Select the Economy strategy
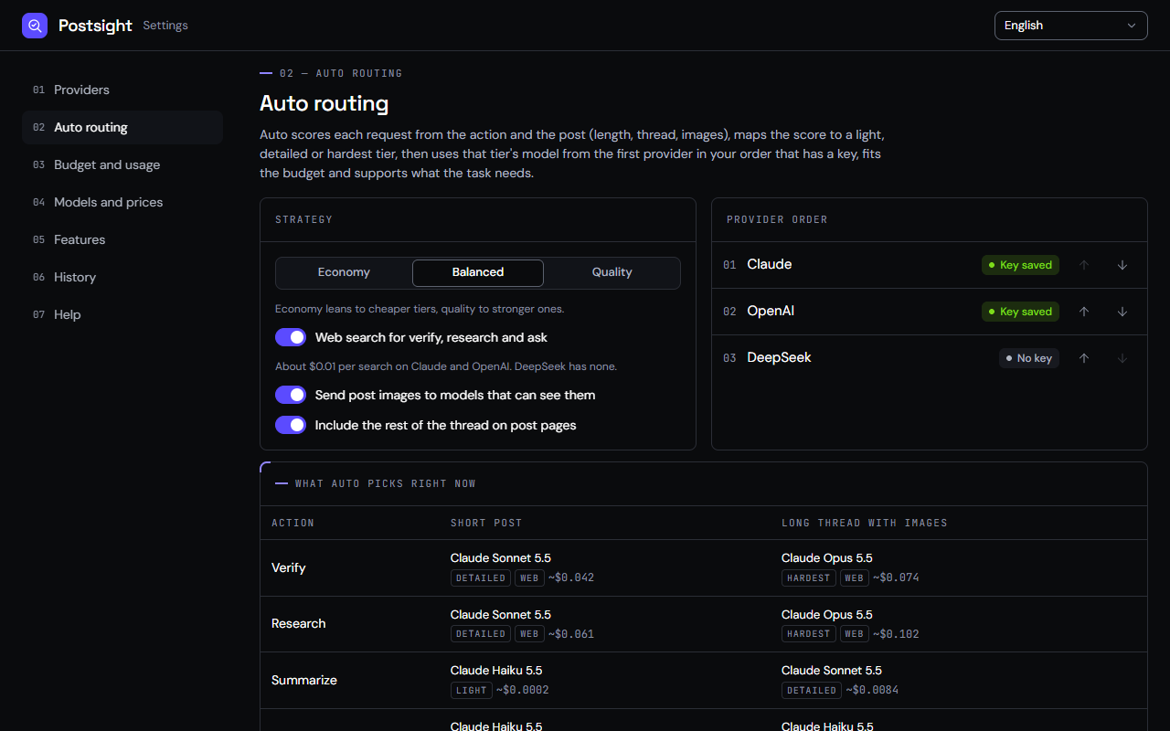1170x731 pixels. (344, 272)
